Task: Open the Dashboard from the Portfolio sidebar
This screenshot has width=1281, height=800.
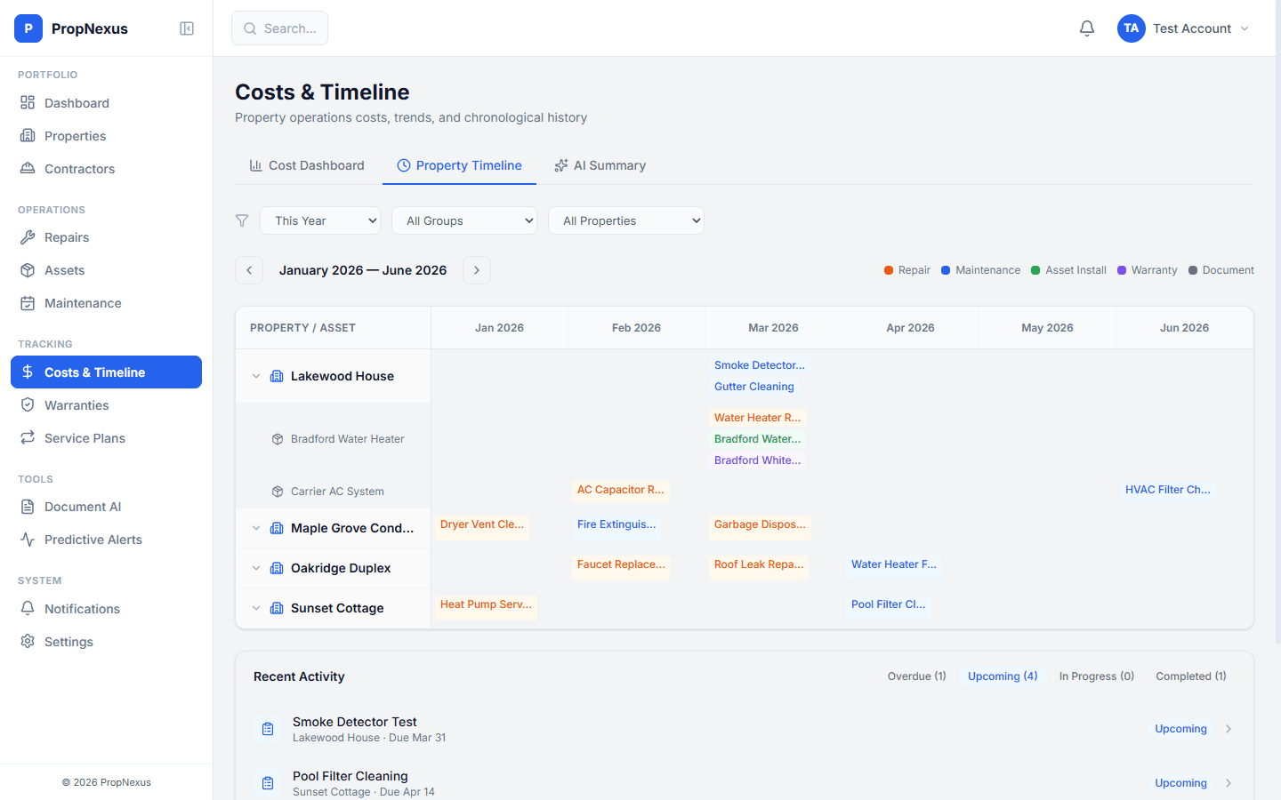Action: pyautogui.click(x=75, y=102)
